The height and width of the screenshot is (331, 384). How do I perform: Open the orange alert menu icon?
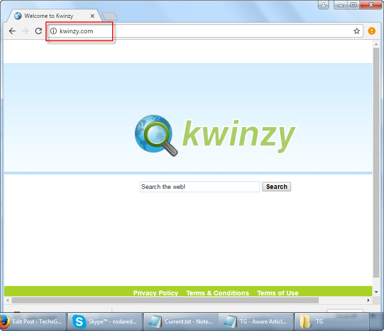[371, 31]
